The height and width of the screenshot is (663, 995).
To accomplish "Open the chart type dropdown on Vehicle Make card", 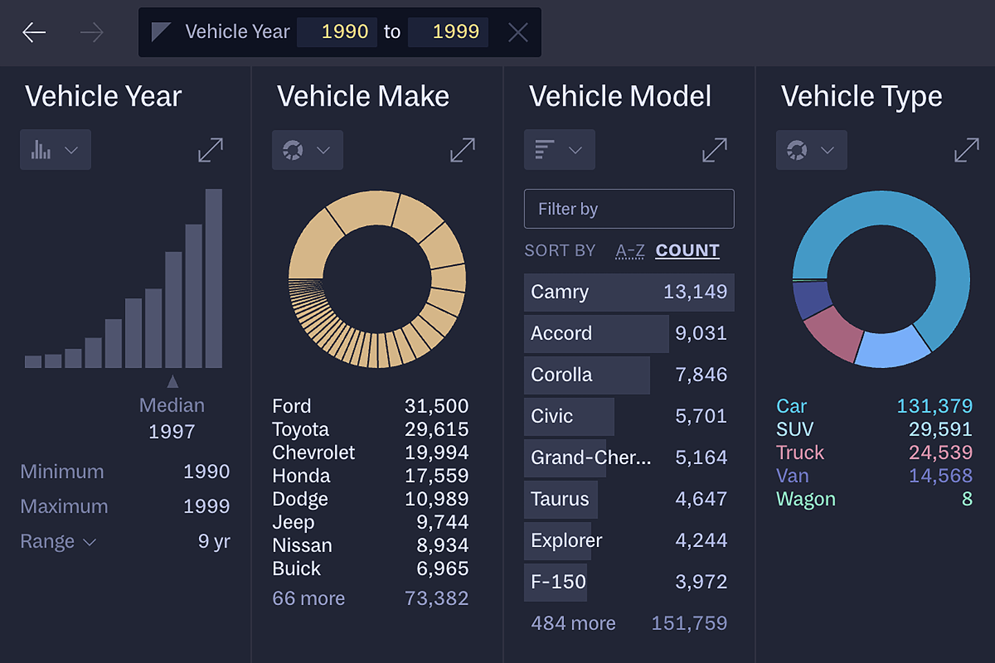I will [x=322, y=150].
